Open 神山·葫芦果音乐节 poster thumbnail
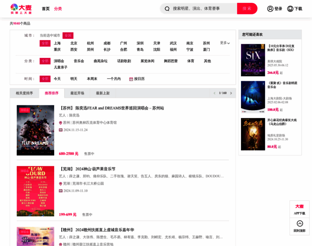 35,191
